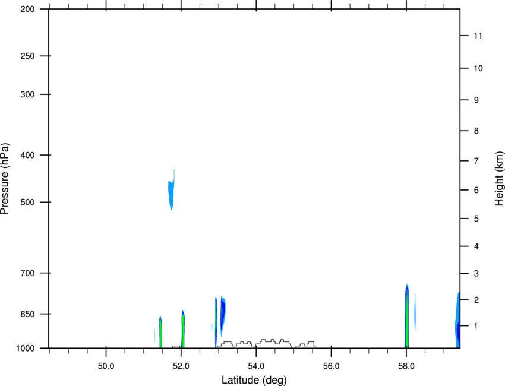
Task: Click height tick label 4
Action: (476, 246)
